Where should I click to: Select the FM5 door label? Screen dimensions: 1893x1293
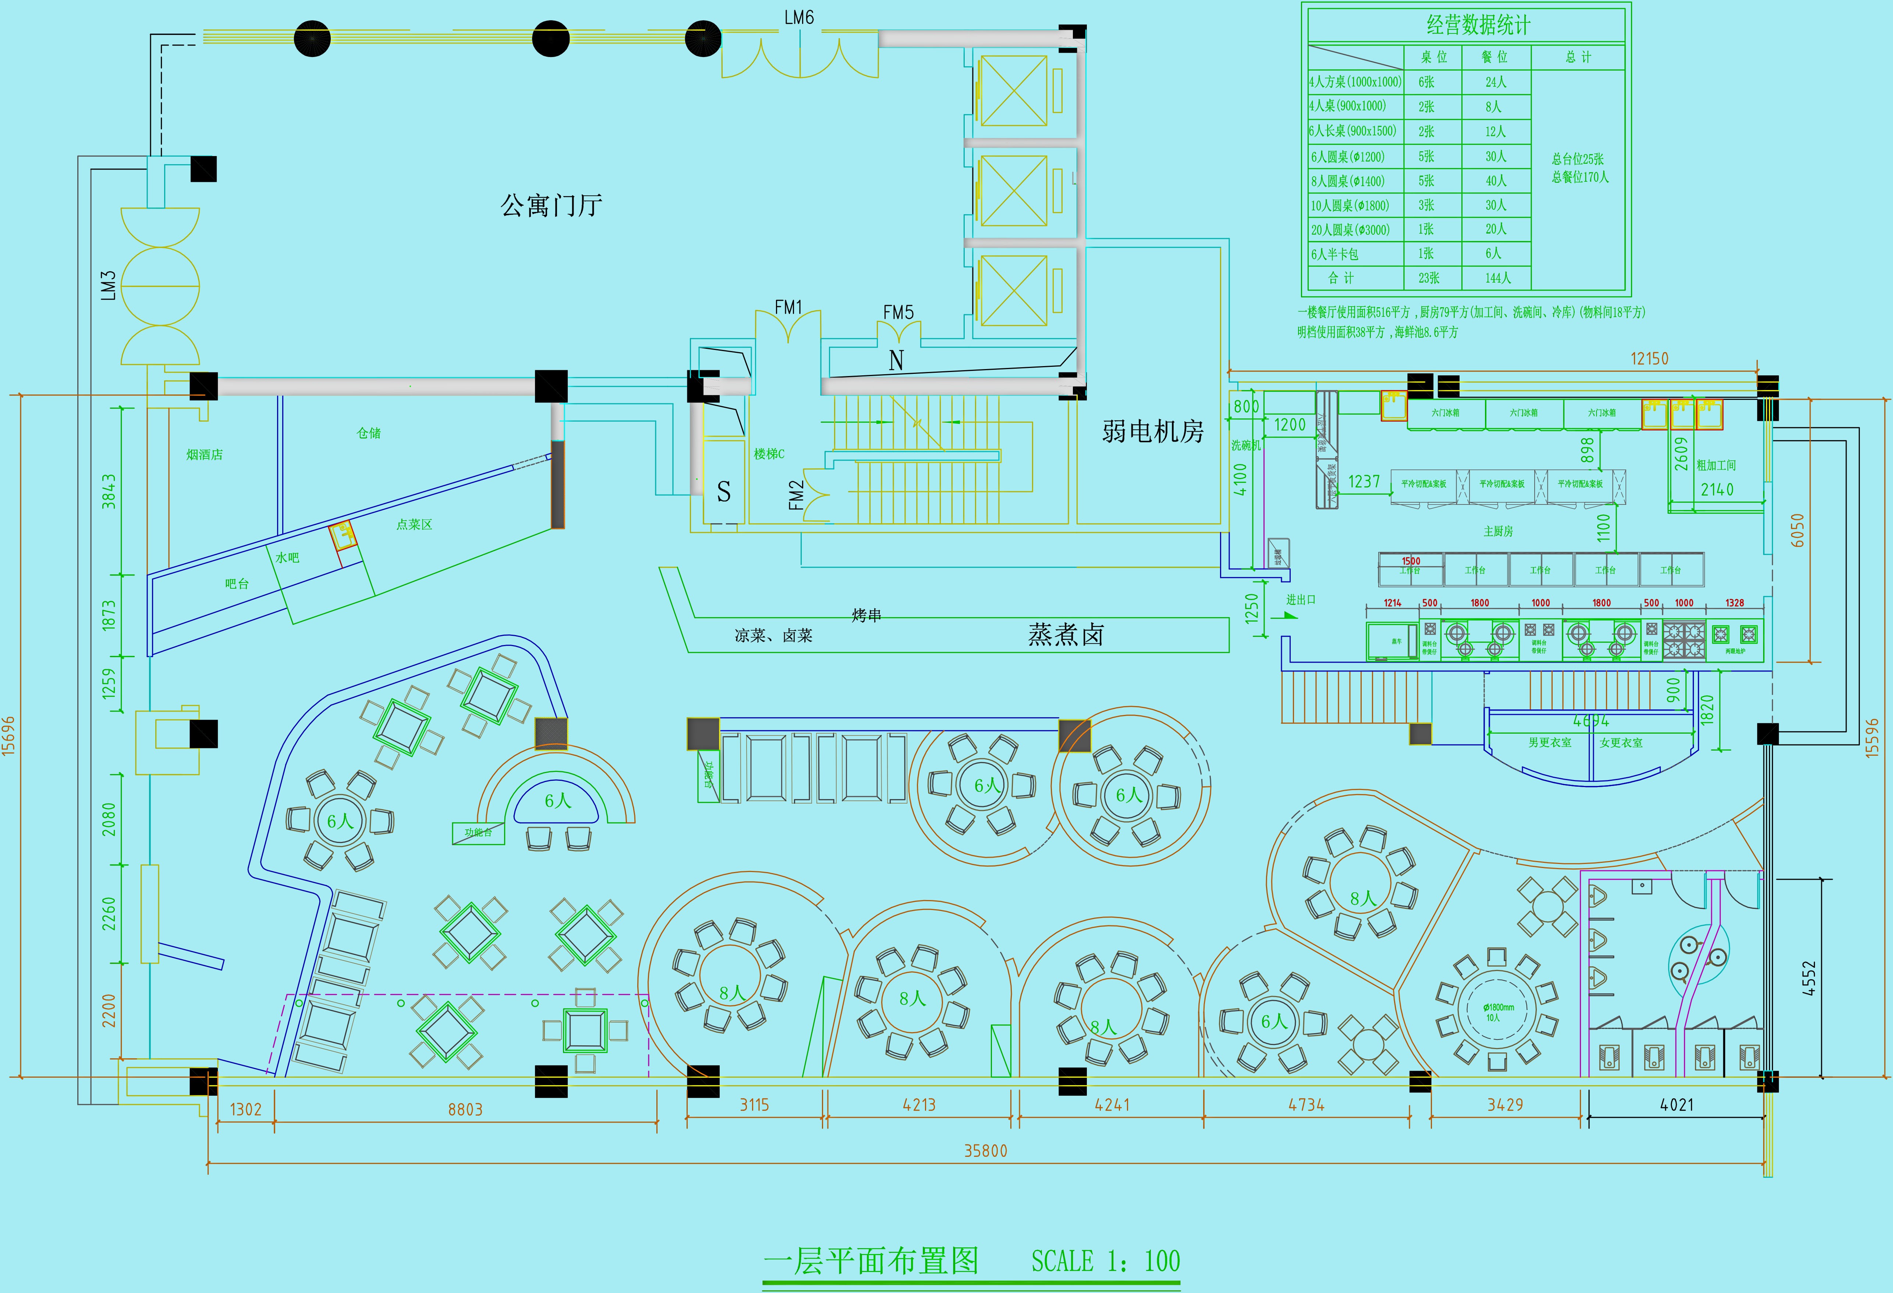point(898,312)
